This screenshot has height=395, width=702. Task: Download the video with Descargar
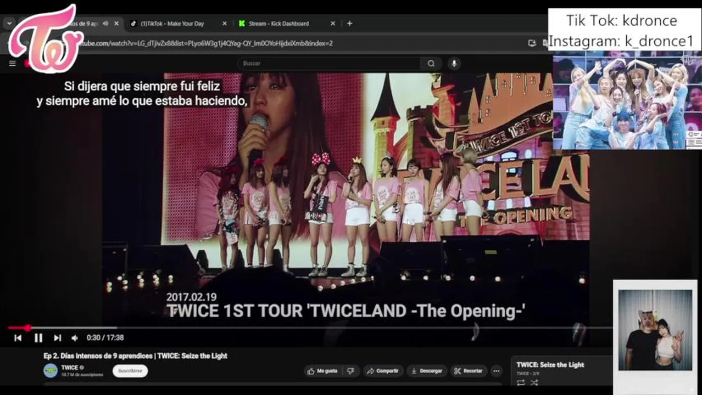(x=426, y=371)
